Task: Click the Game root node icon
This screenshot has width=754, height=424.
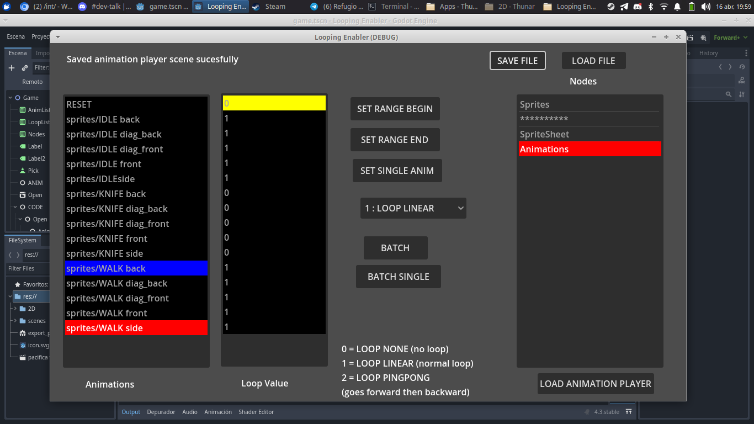Action: [18, 98]
